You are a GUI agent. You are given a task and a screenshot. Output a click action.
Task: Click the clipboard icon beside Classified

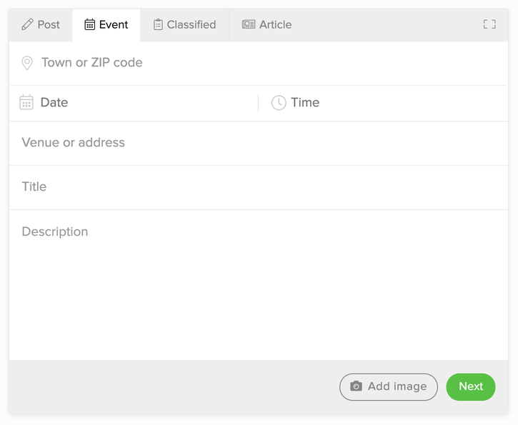point(158,25)
